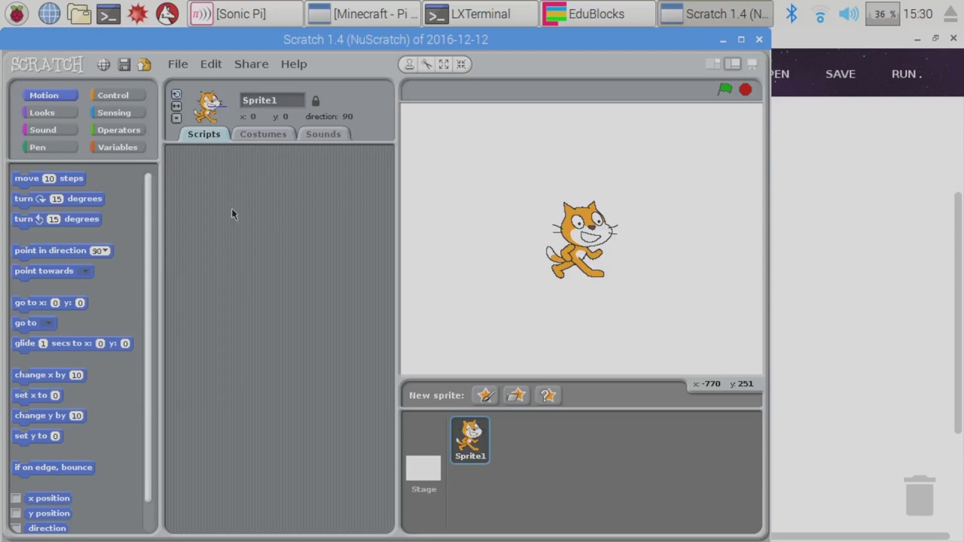The image size is (964, 542).
Task: Switch to small stage view
Action: 712,64
